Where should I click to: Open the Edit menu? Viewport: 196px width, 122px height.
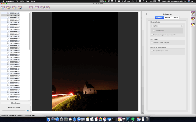22,1
